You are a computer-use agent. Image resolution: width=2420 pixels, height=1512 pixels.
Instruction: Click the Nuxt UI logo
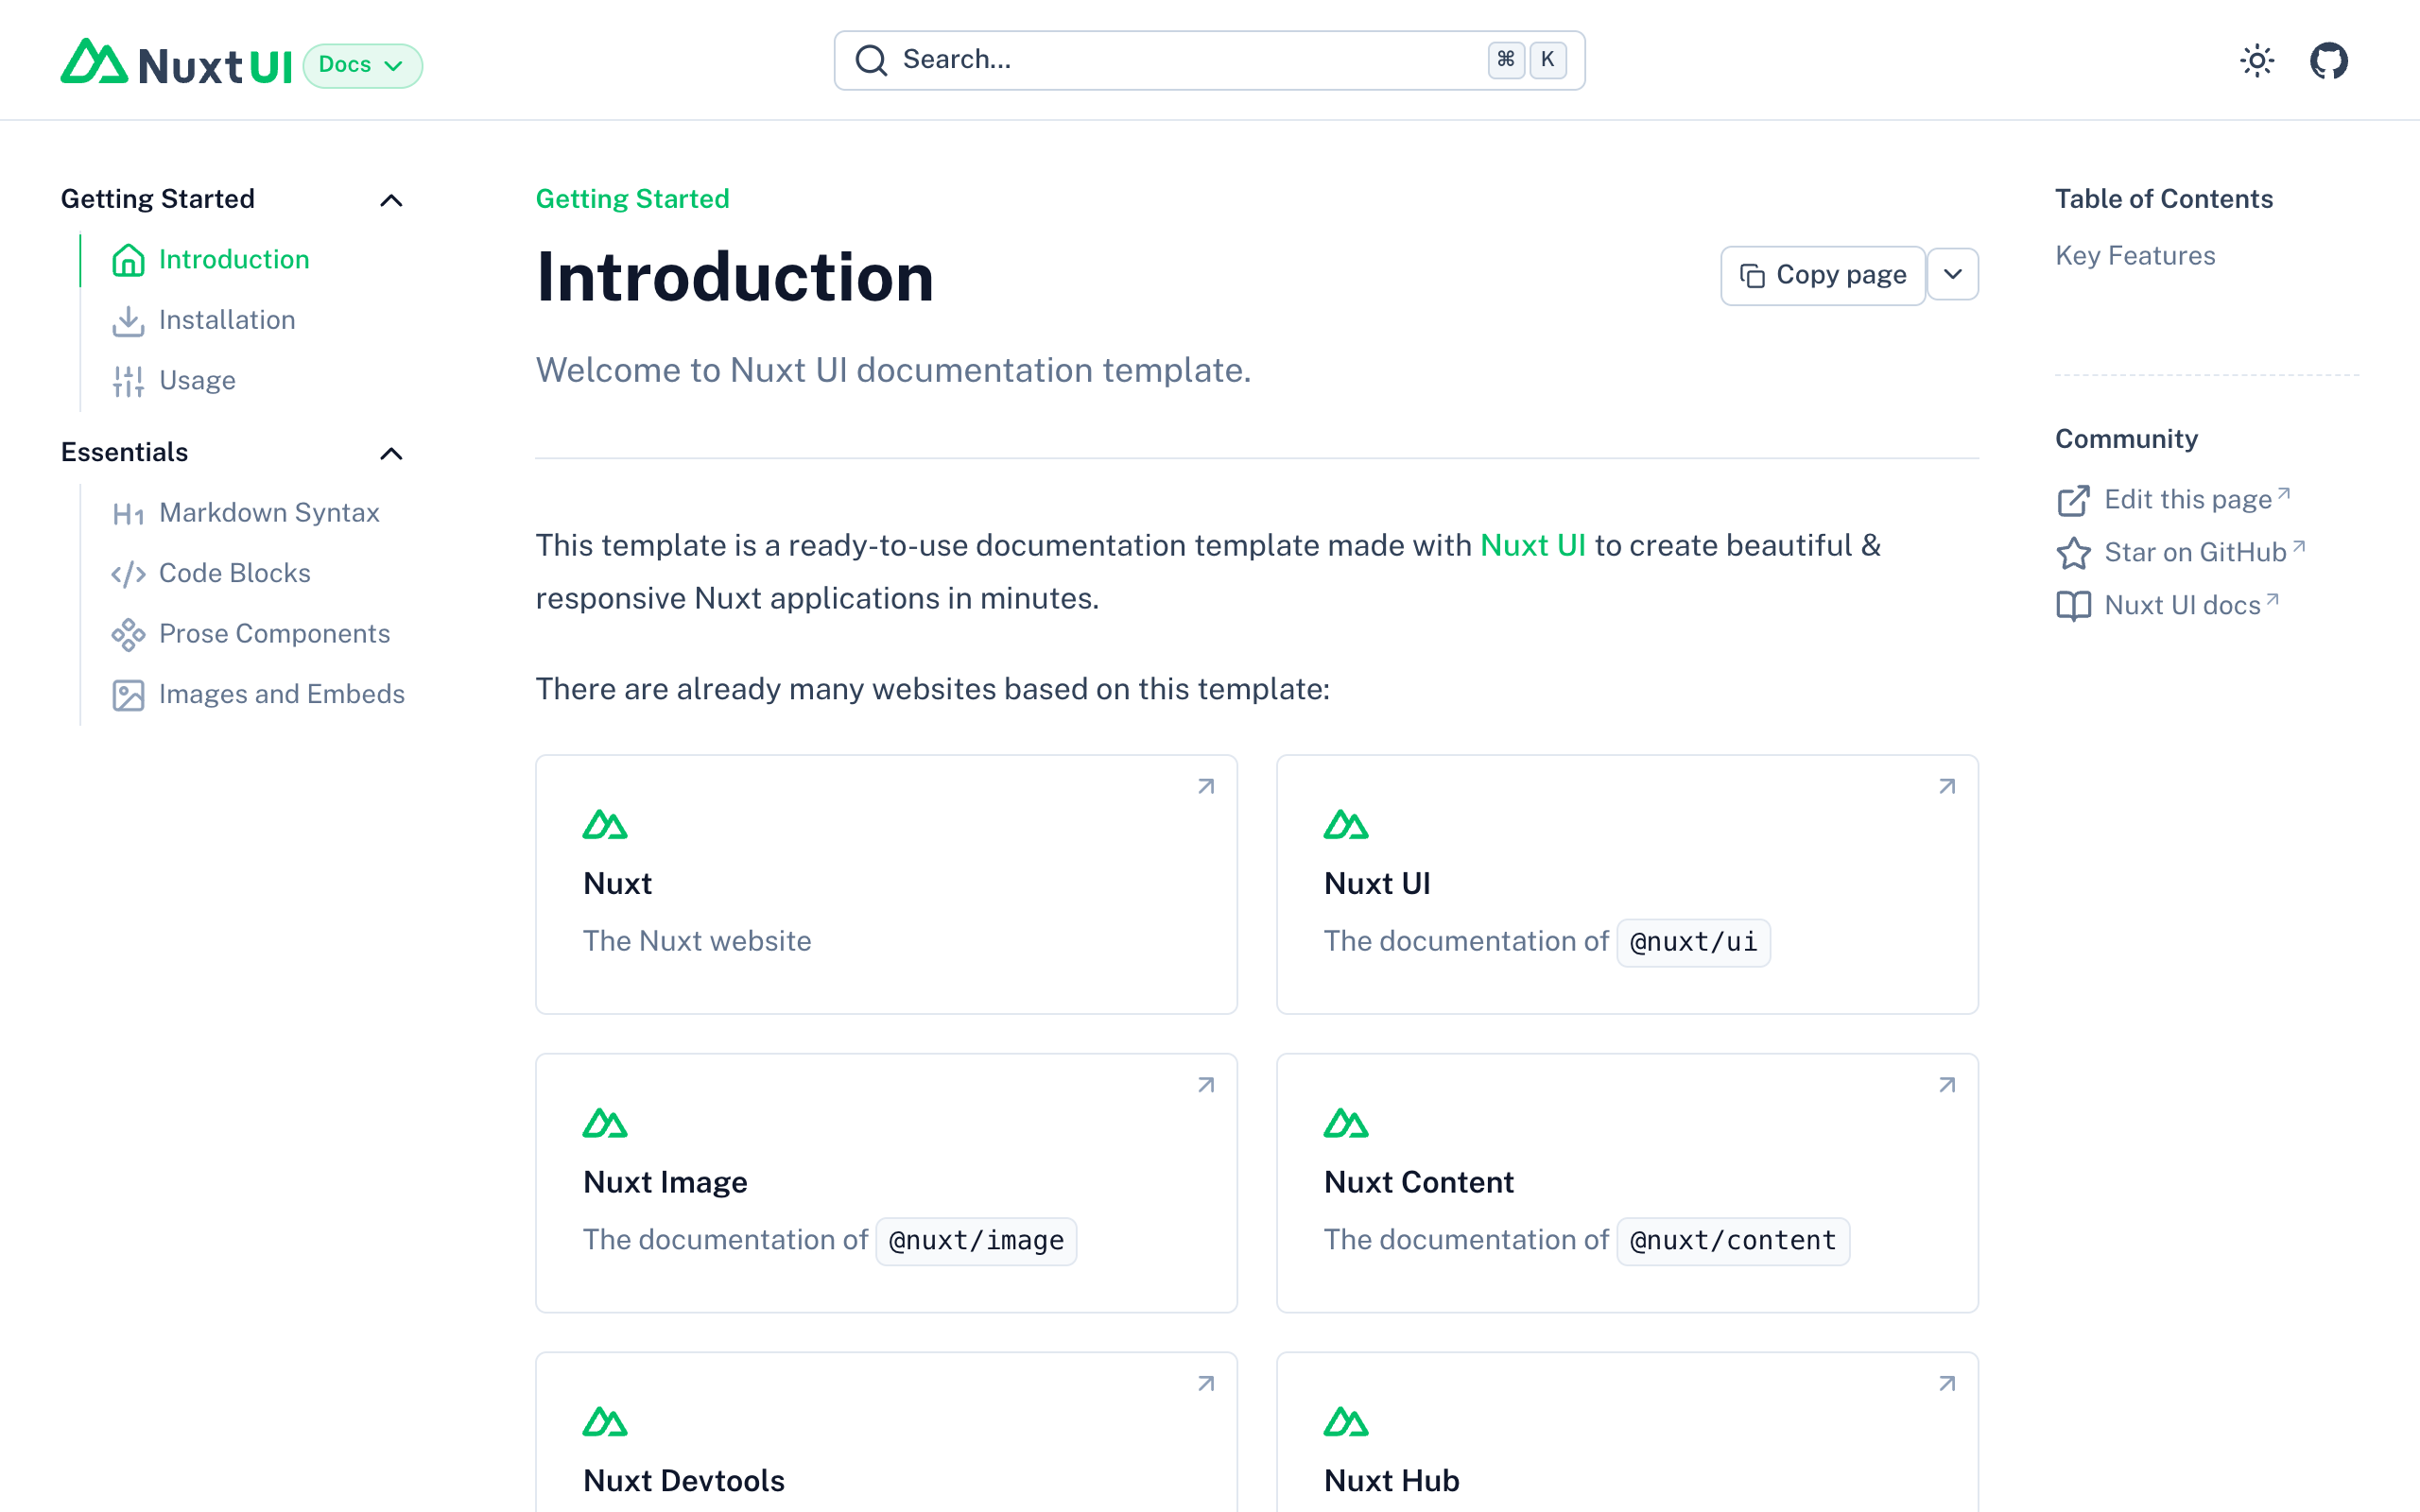pos(176,65)
